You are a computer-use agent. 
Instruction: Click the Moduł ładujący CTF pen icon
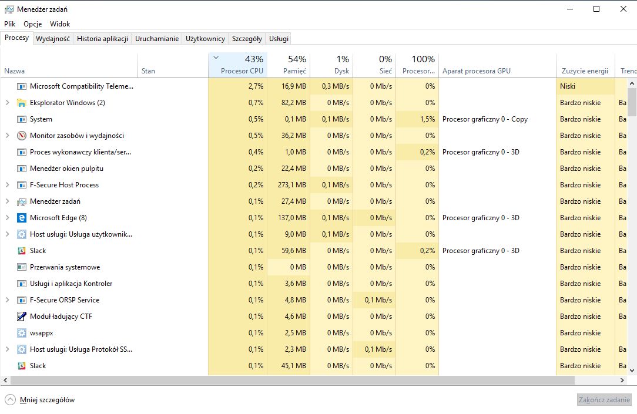[22, 317]
